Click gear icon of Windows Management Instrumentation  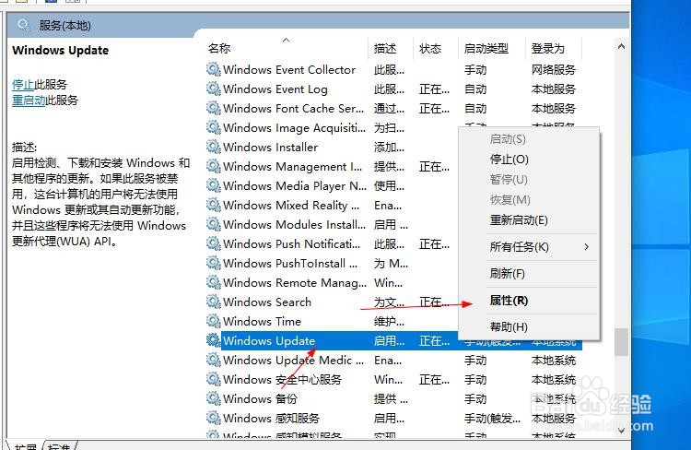pyautogui.click(x=214, y=166)
